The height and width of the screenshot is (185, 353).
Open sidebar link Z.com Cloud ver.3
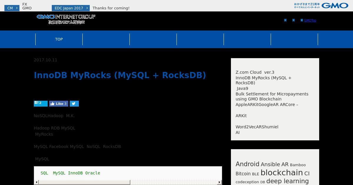(255, 72)
